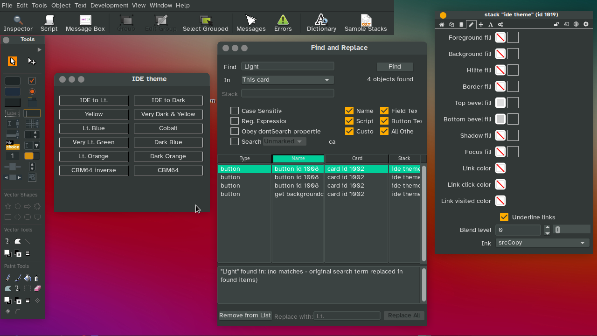597x336 pixels.
Task: Uncheck the Button Text search option
Action: (384, 121)
